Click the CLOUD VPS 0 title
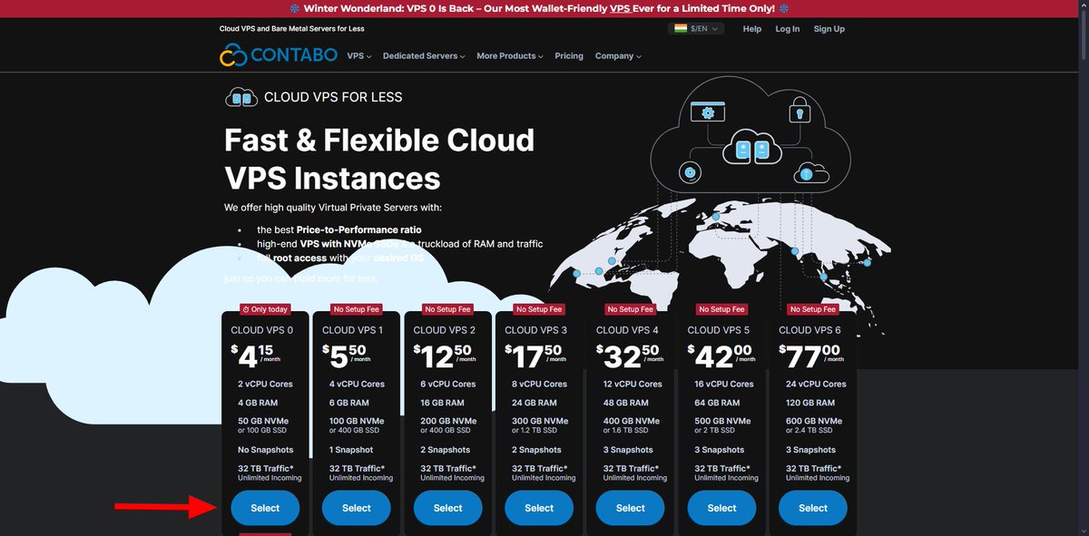This screenshot has width=1089, height=536. 262,330
